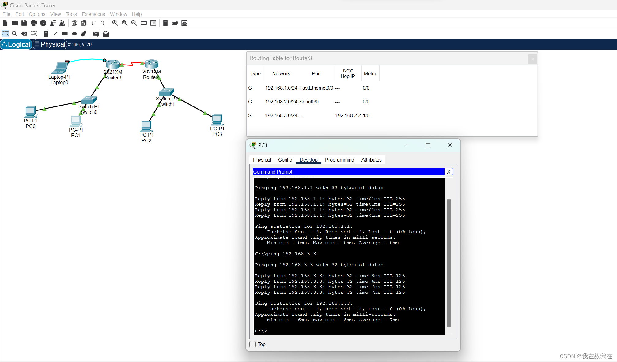Select the Draw Line tool
Image resolution: width=617 pixels, height=362 pixels.
click(55, 34)
